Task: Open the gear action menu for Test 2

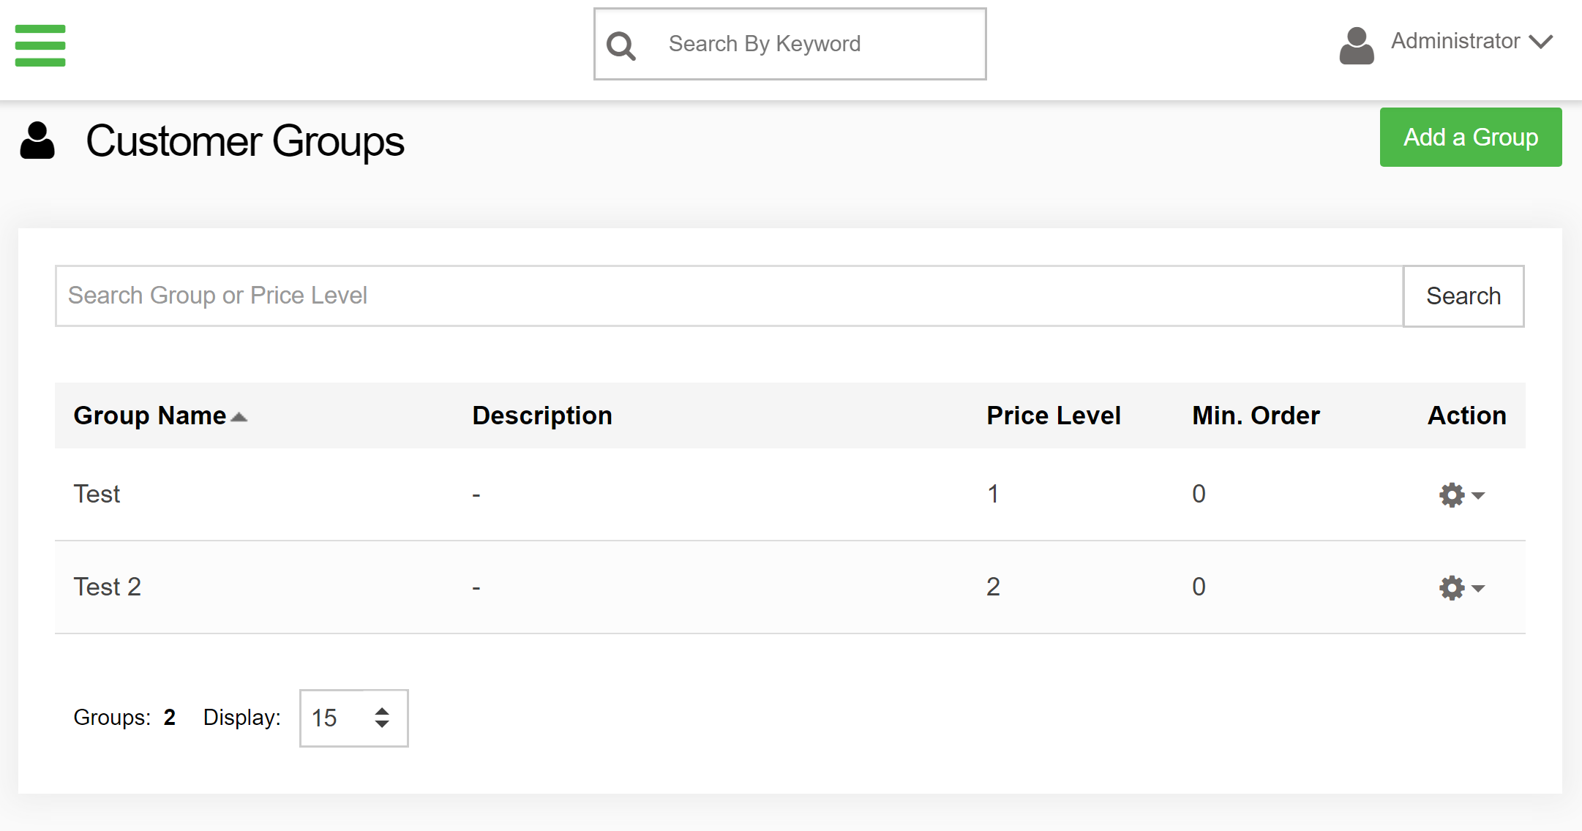Action: (x=1458, y=587)
